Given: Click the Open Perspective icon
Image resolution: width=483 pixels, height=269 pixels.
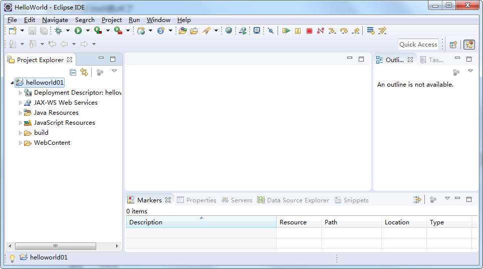Looking at the screenshot, I should point(453,45).
